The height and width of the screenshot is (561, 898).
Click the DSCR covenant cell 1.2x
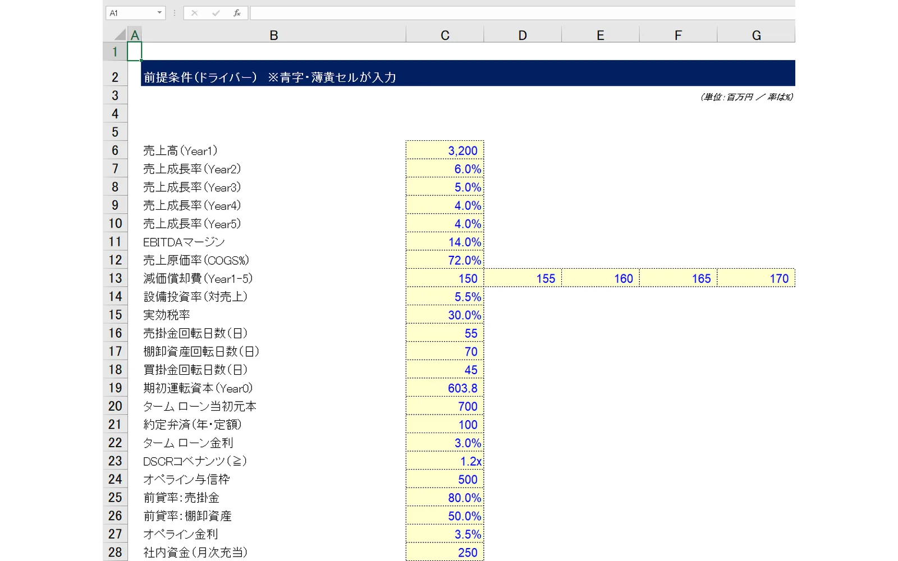coord(445,461)
